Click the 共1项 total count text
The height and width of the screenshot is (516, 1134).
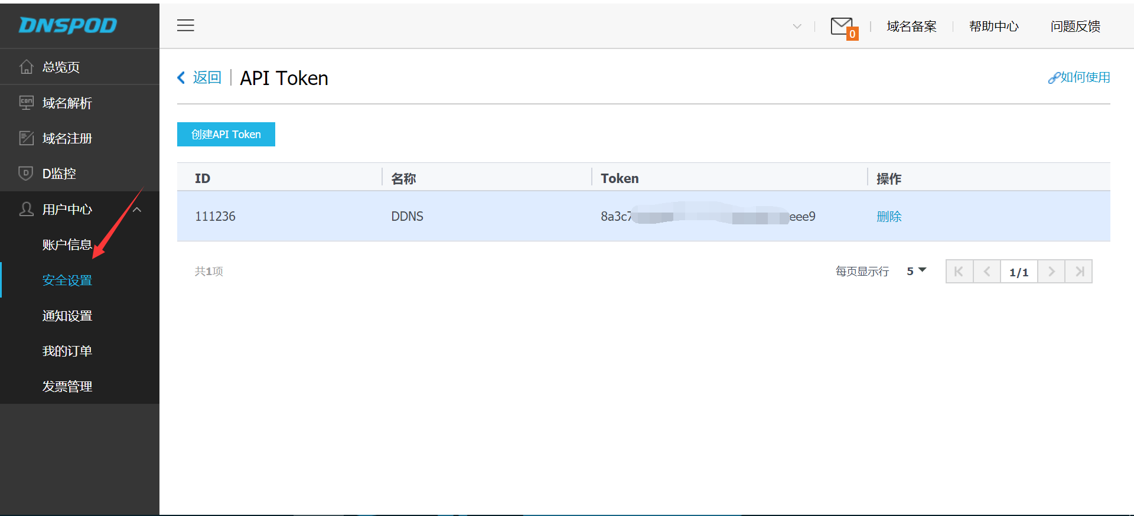point(209,271)
